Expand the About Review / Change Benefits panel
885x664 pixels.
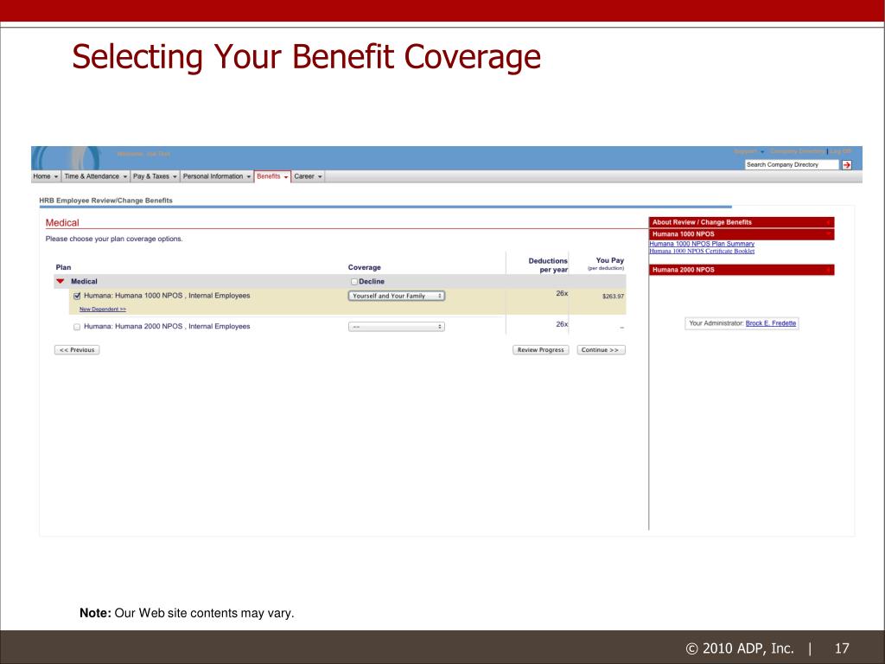(741, 222)
